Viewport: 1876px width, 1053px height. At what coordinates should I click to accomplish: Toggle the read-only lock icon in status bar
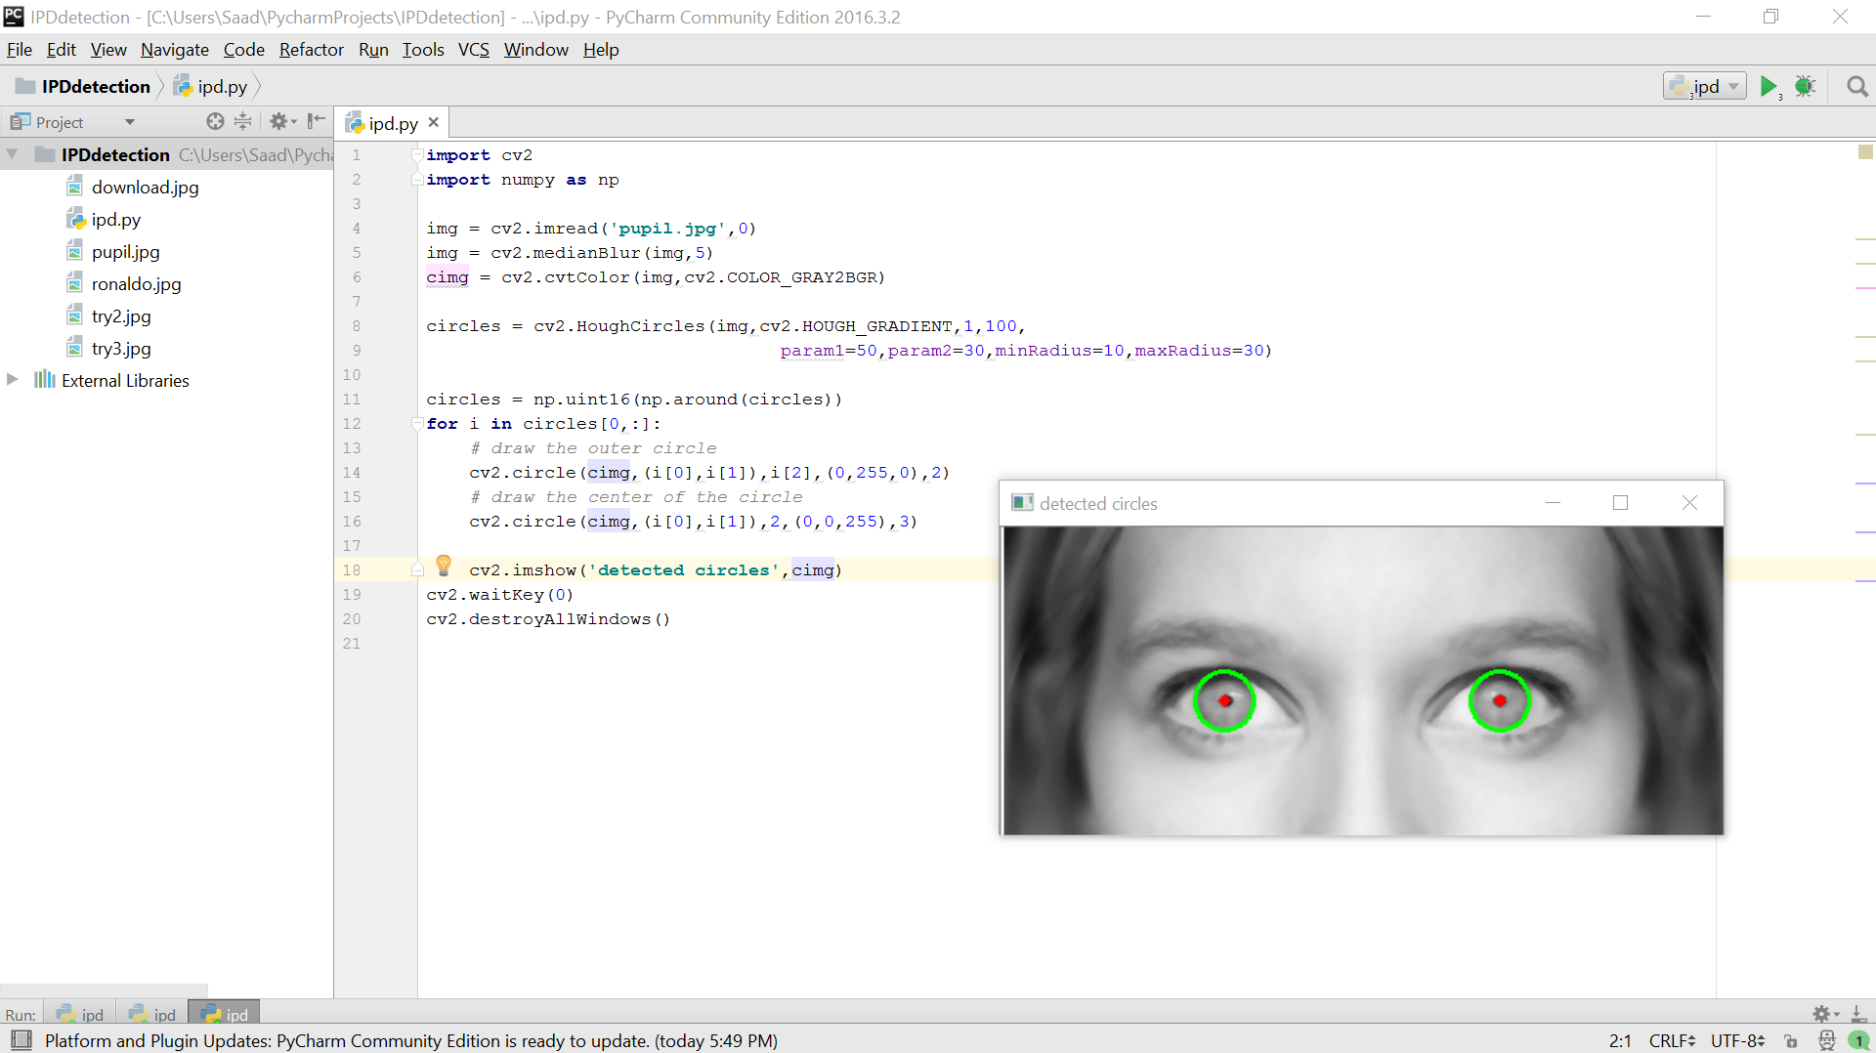[x=1790, y=1041]
